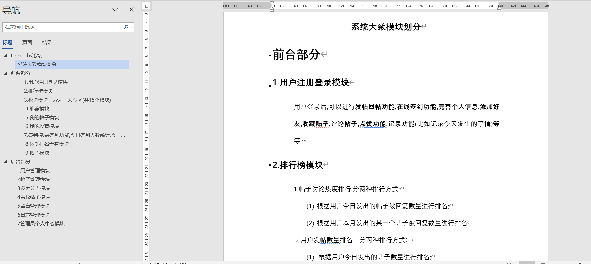Go to 后台部分 heading in navigation
Image resolution: width=591 pixels, height=264 pixels.
(x=20, y=162)
